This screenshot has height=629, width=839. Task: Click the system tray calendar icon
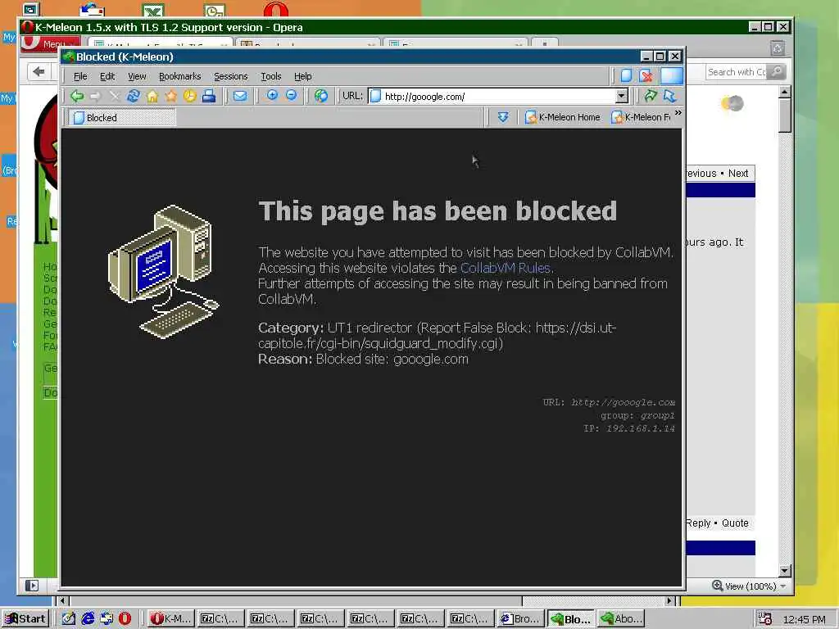[x=764, y=619]
